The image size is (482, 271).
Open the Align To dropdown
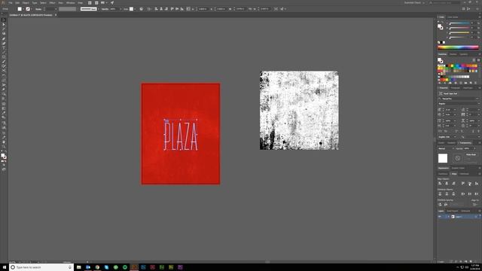[475, 204]
